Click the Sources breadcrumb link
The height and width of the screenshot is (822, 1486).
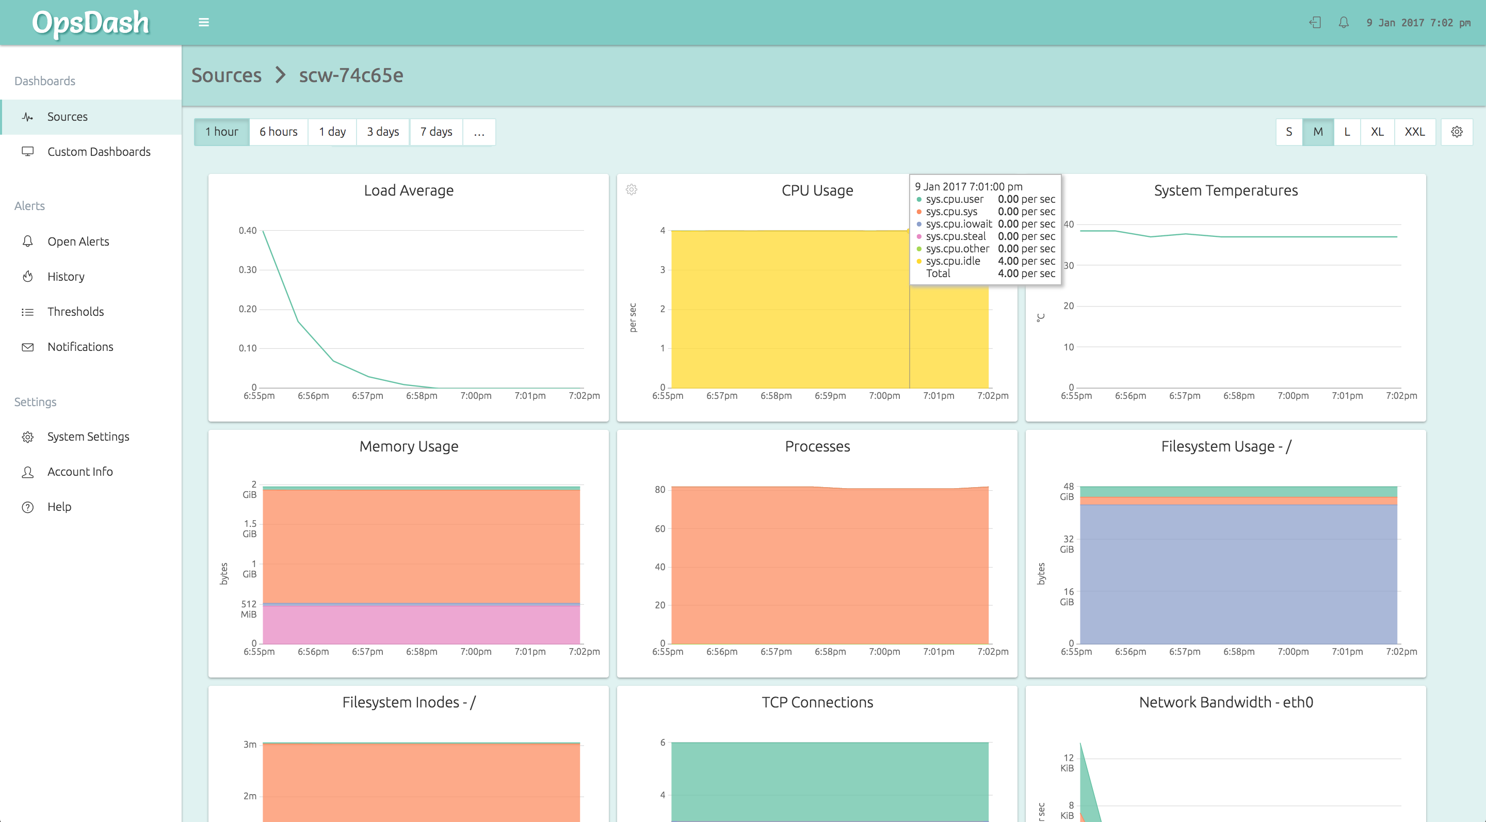coord(226,75)
